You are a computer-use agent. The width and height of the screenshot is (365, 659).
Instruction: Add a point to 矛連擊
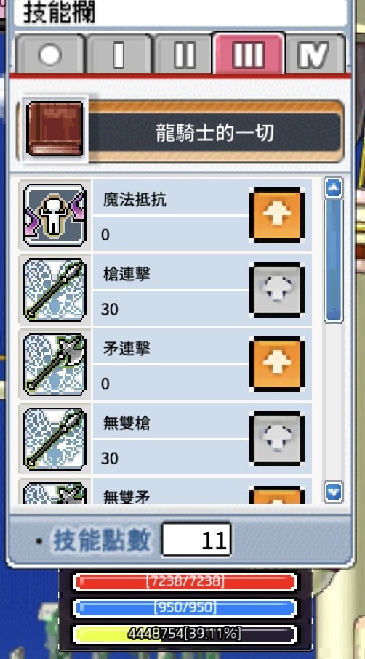pyautogui.click(x=277, y=365)
